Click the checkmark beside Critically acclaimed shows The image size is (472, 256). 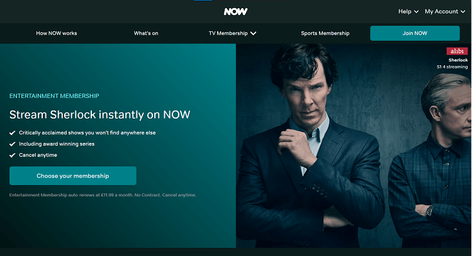click(13, 133)
